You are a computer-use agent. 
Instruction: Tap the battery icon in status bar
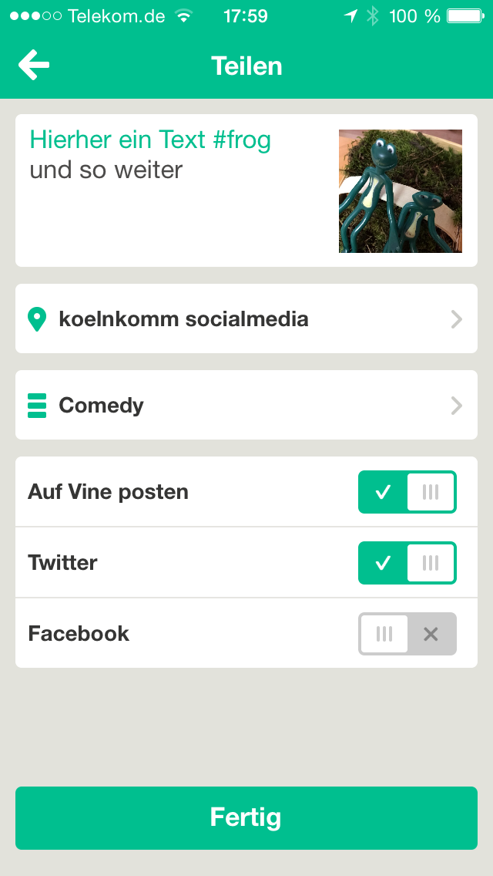pyautogui.click(x=465, y=16)
